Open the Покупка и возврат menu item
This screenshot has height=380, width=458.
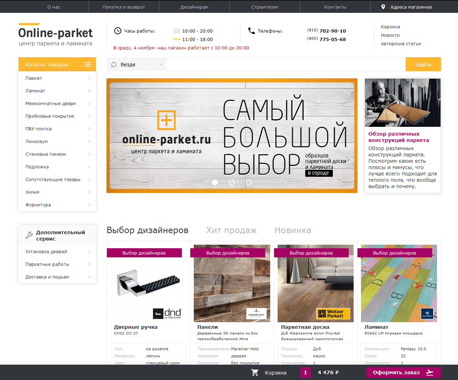[124, 7]
